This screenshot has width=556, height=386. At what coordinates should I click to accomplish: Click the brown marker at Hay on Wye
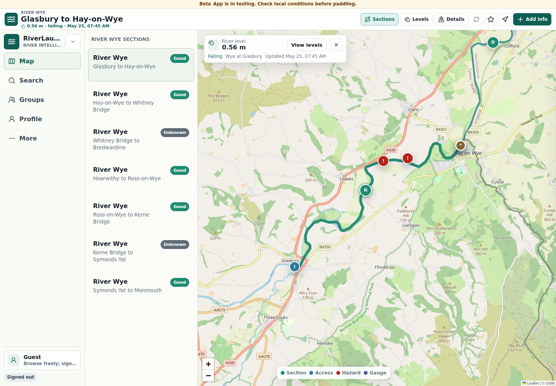(x=461, y=146)
